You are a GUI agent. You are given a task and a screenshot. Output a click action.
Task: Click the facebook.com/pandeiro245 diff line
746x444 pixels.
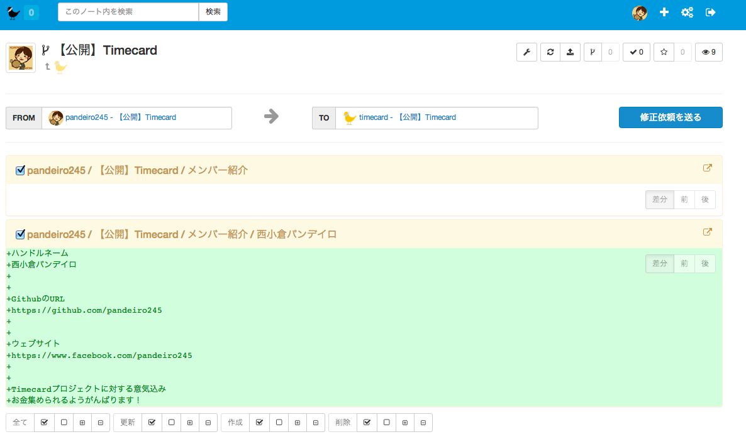point(99,355)
